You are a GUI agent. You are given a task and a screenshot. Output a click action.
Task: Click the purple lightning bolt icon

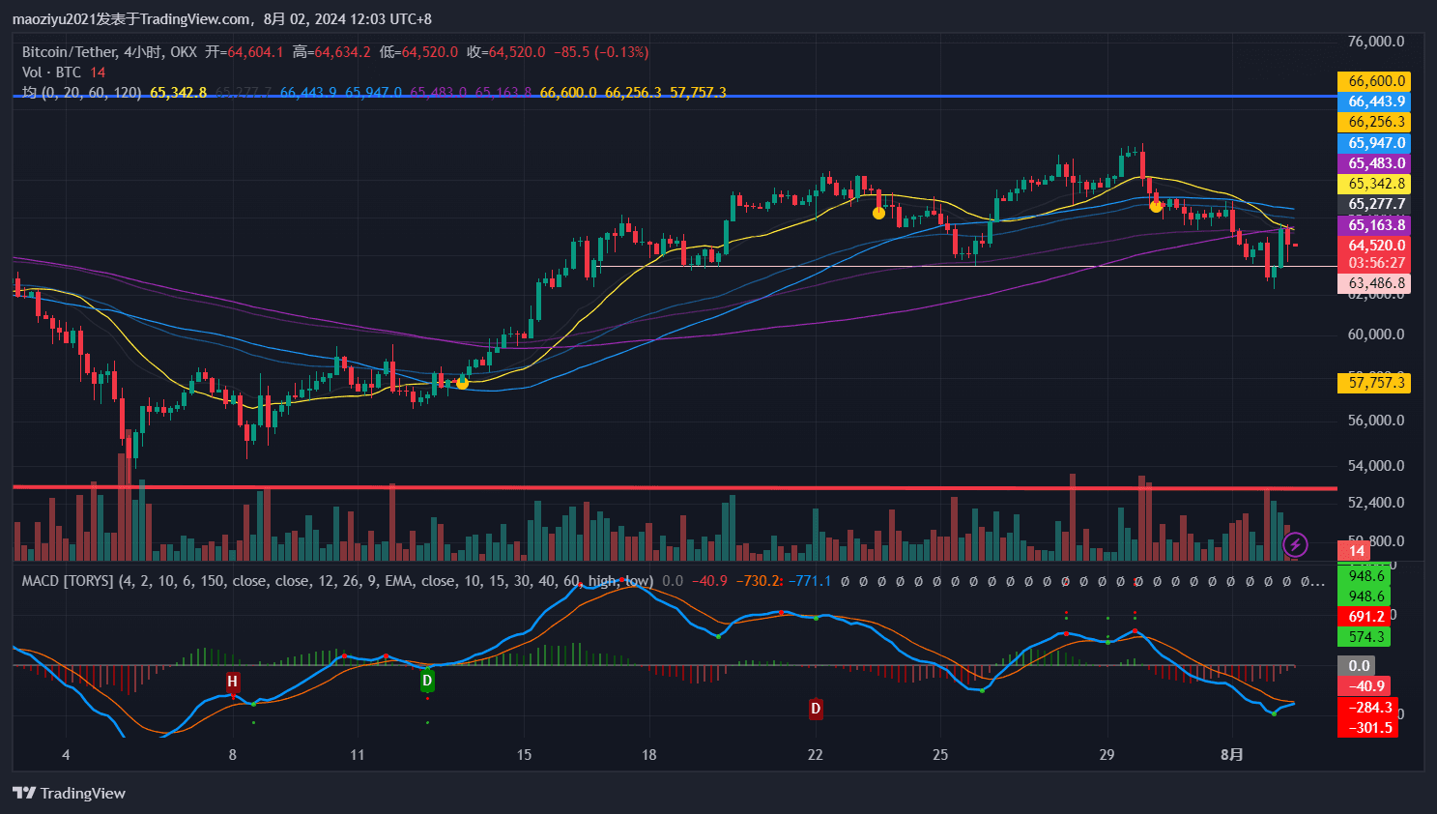pos(1295,545)
